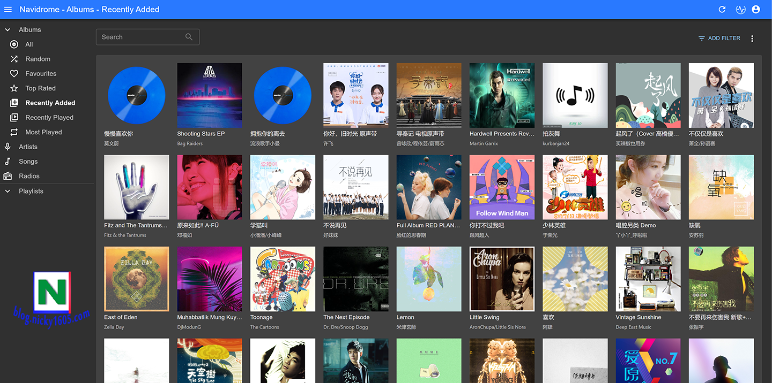Click the 少林英雄 album title
This screenshot has width=772, height=383.
coord(554,225)
